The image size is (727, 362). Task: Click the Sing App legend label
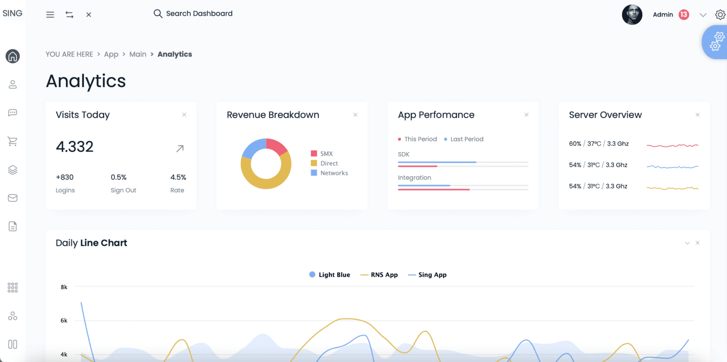[x=427, y=275]
